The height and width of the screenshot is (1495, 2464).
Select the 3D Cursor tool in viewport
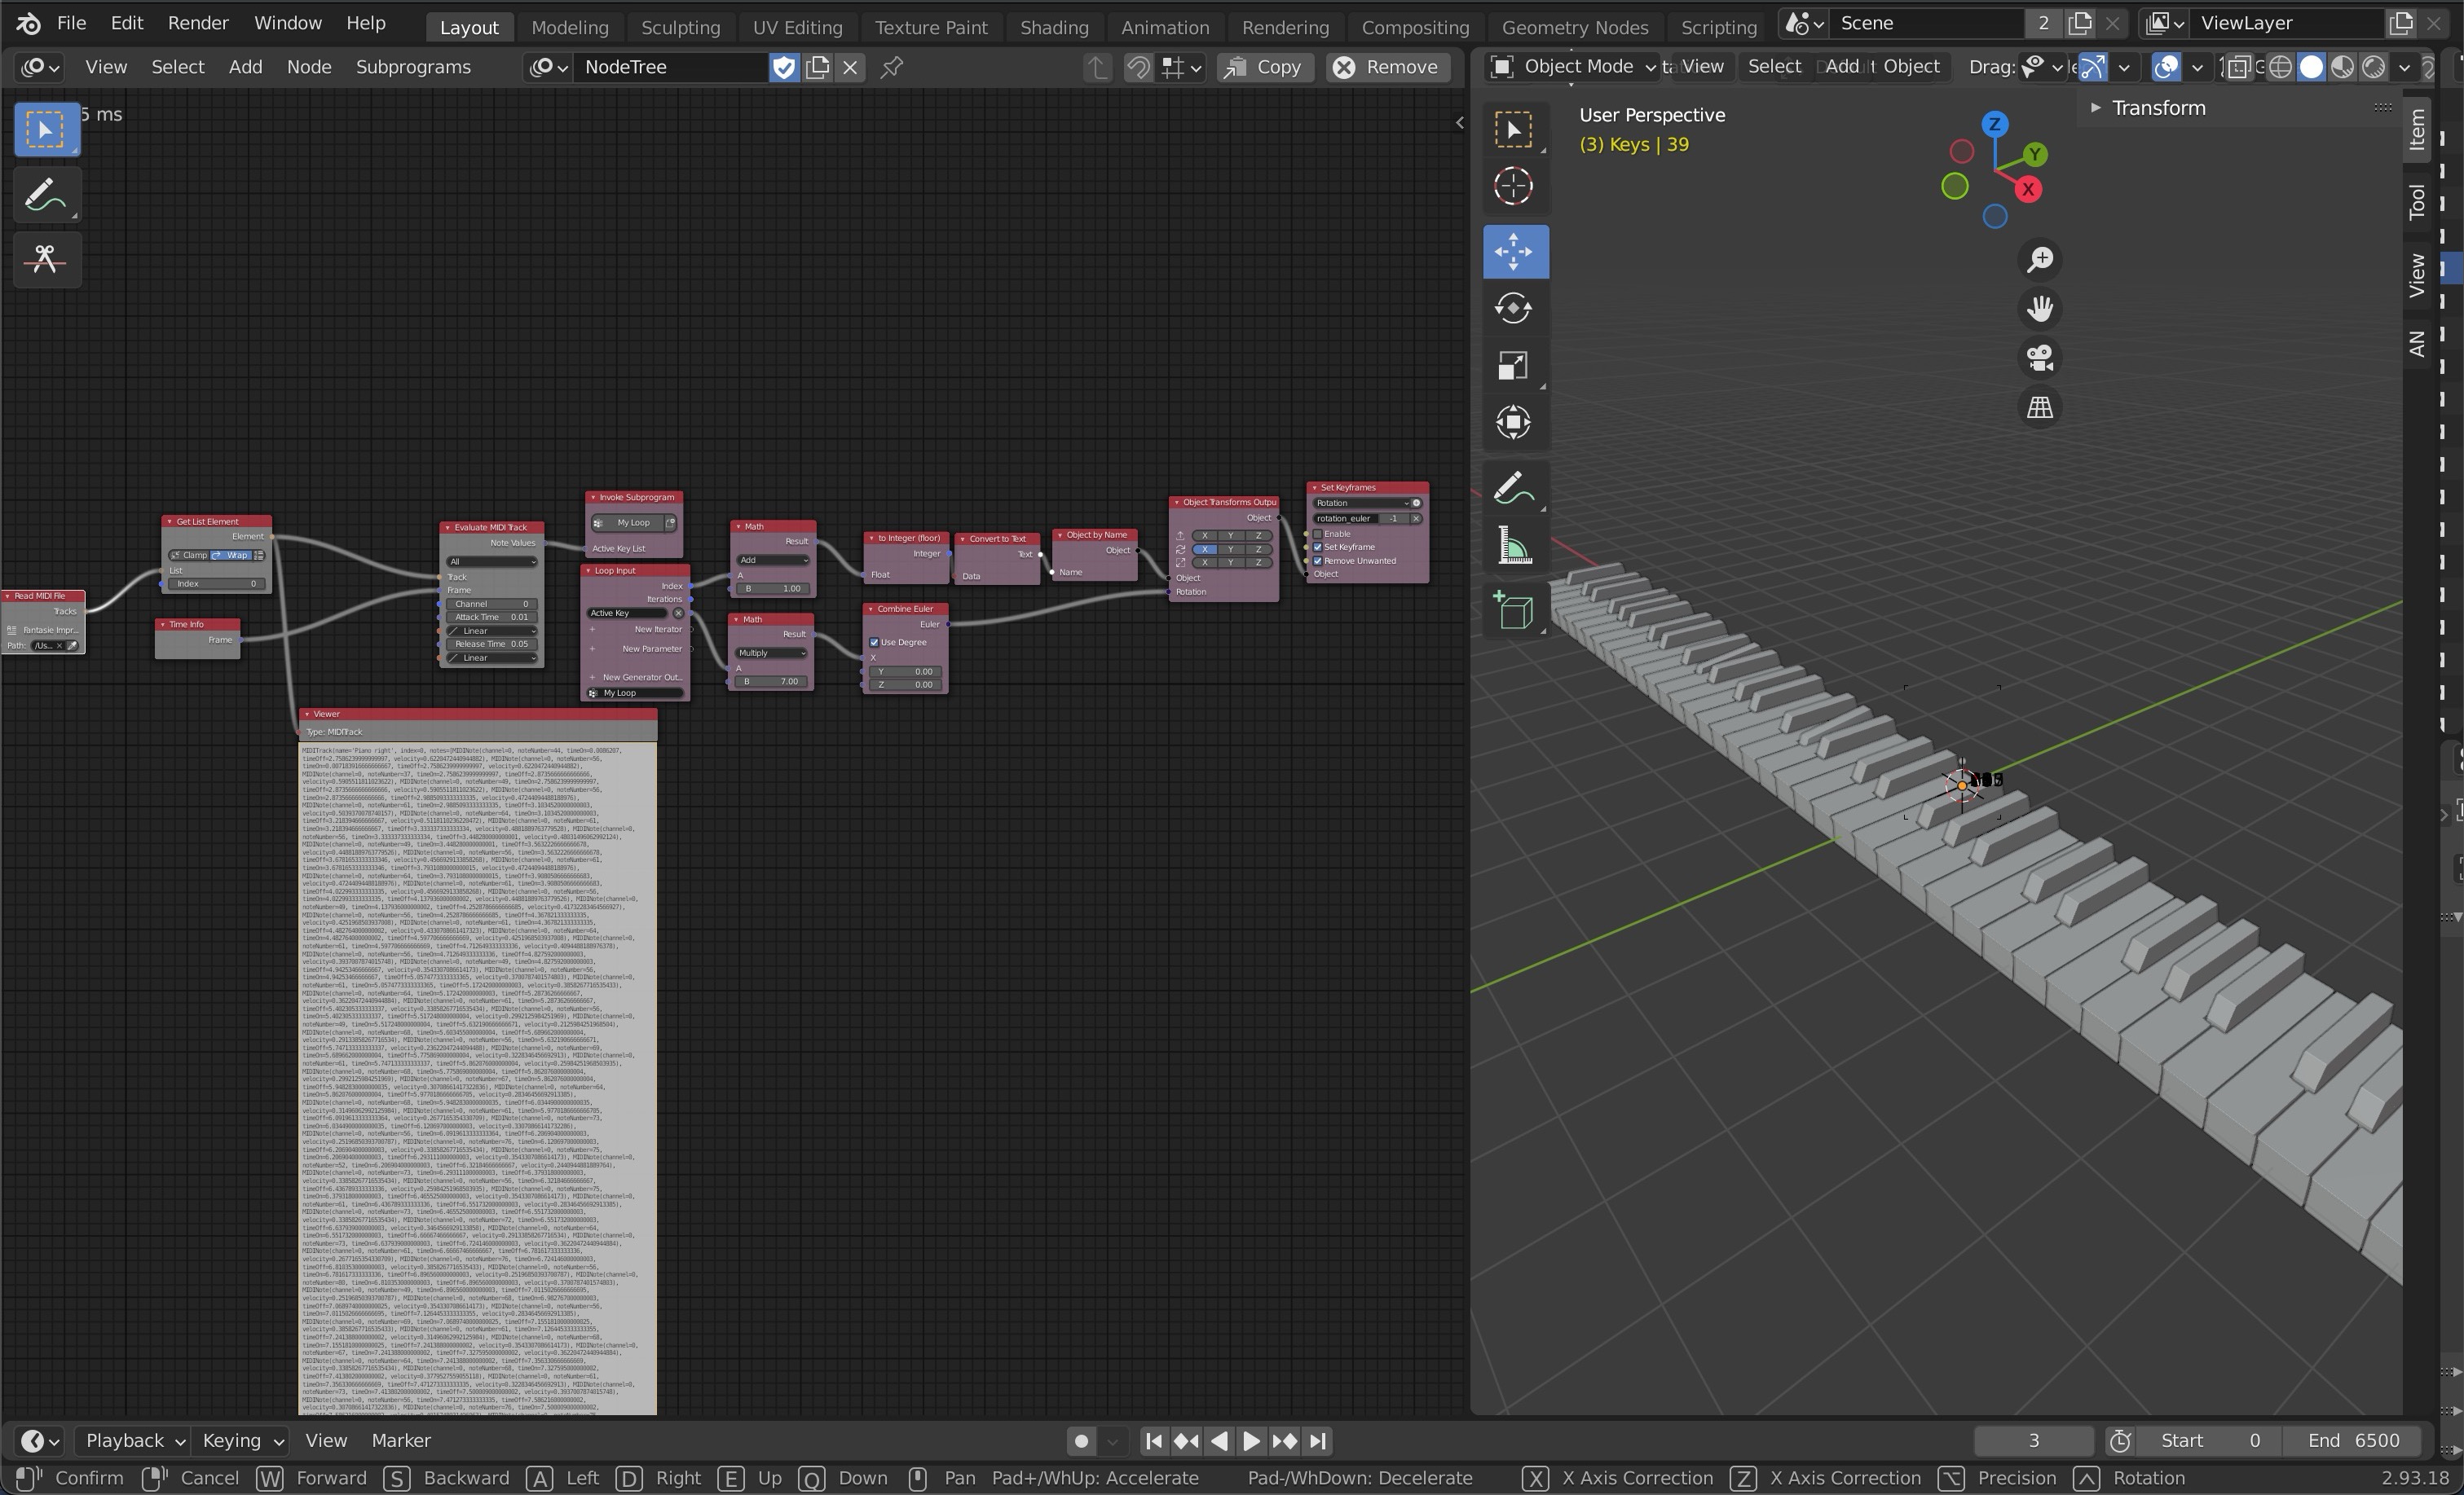pos(1514,186)
